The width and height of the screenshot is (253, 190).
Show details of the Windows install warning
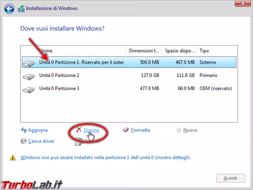(x=105, y=157)
